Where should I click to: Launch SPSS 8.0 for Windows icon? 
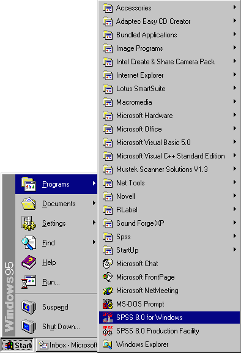108,318
